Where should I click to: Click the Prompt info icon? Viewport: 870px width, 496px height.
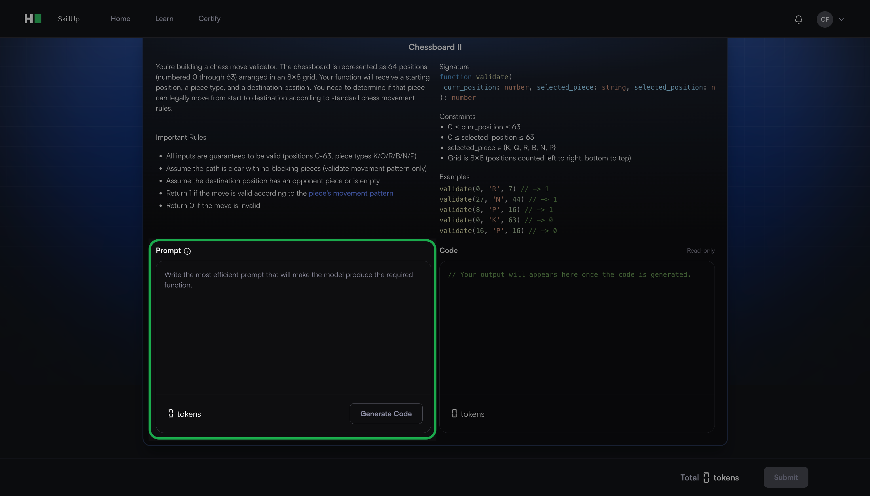pyautogui.click(x=187, y=251)
